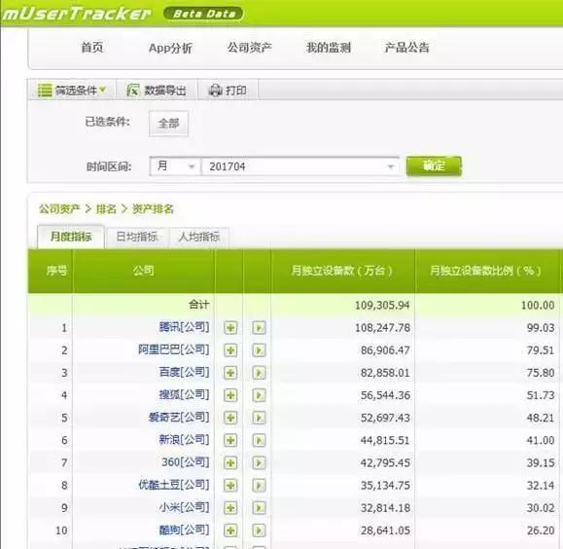Go to 我的监测 in navigation
The width and height of the screenshot is (563, 549).
click(329, 48)
